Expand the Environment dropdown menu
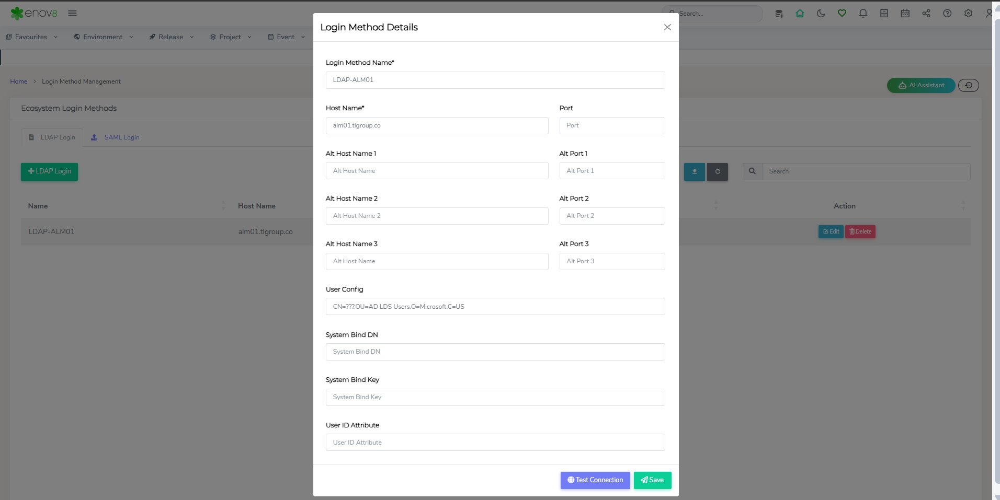 [x=104, y=37]
